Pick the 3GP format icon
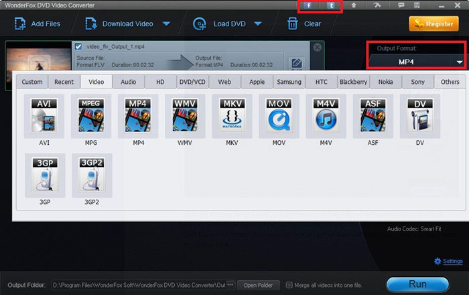This screenshot has width=469, height=295. [45, 176]
